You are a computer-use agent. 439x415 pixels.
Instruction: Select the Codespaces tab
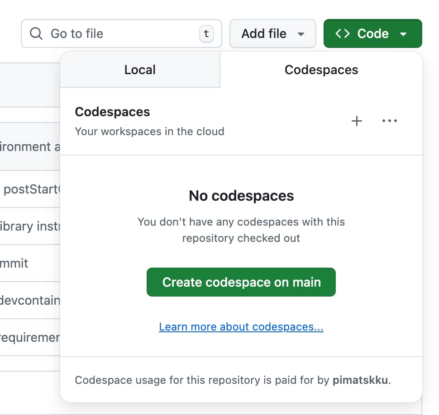[x=321, y=70]
